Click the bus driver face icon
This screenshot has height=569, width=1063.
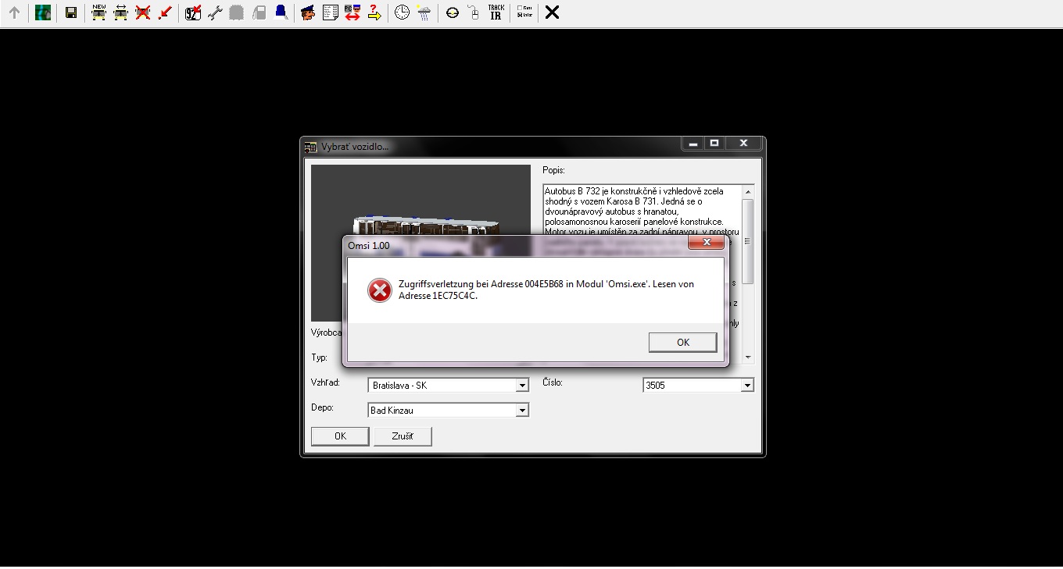[x=308, y=12]
